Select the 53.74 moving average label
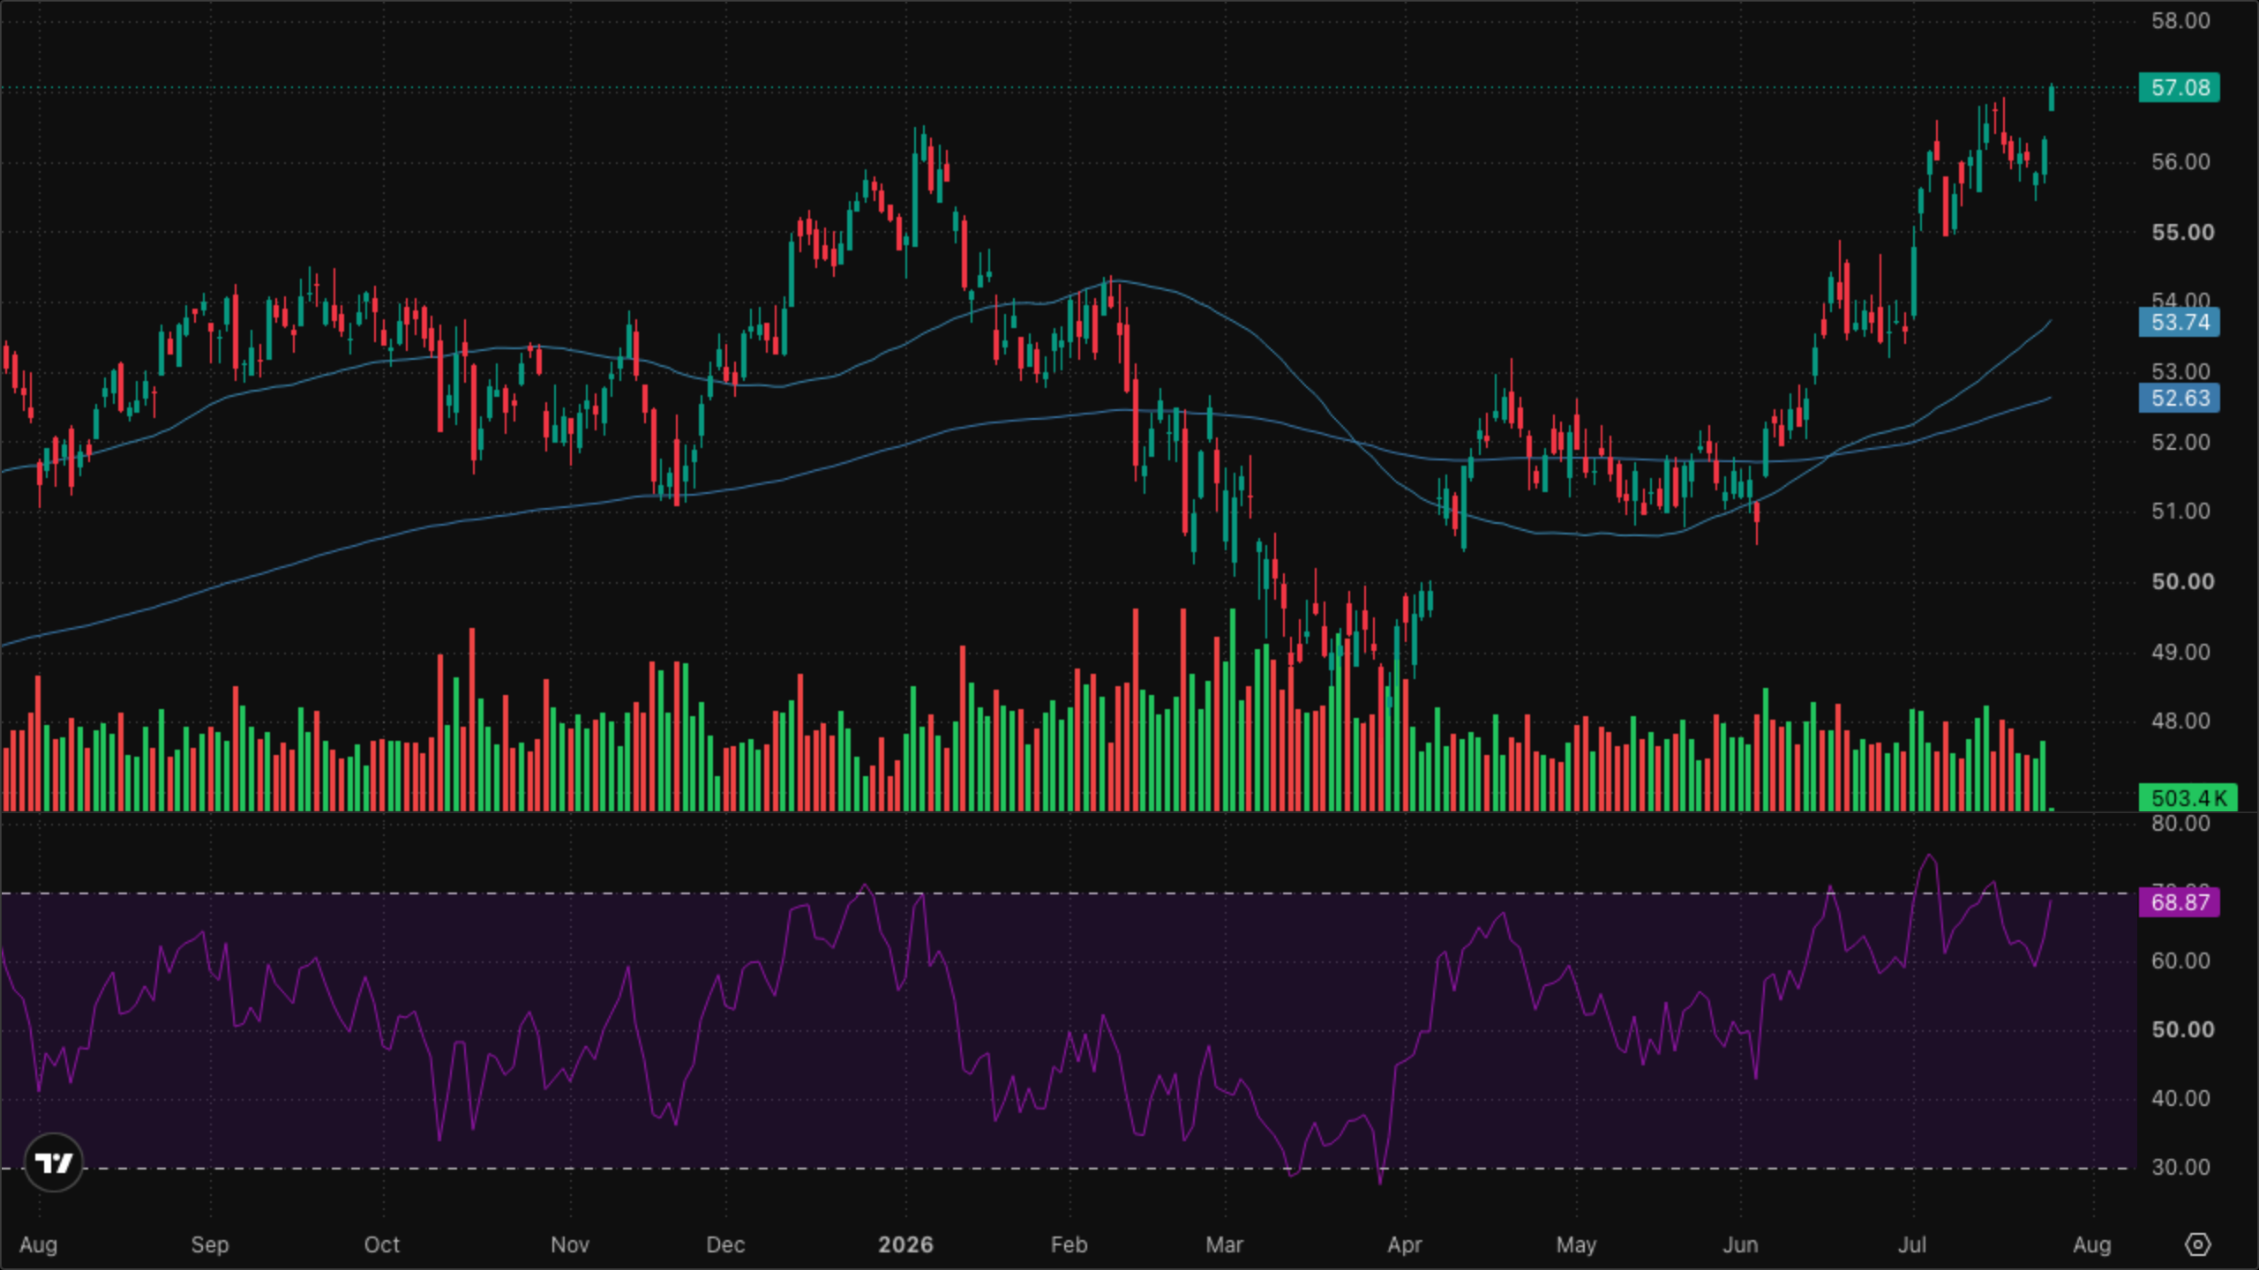The image size is (2259, 1270). click(2179, 322)
